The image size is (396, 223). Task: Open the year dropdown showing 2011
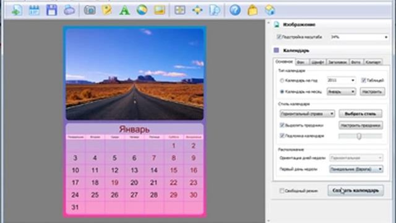click(341, 81)
